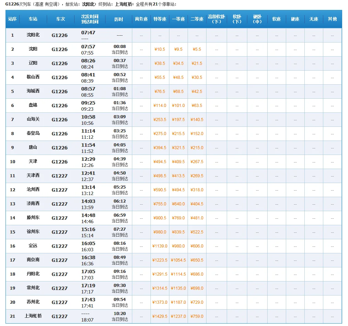Open the 南京南 station link
Image resolution: width=348 pixels, height=326 pixels.
[x=33, y=260]
